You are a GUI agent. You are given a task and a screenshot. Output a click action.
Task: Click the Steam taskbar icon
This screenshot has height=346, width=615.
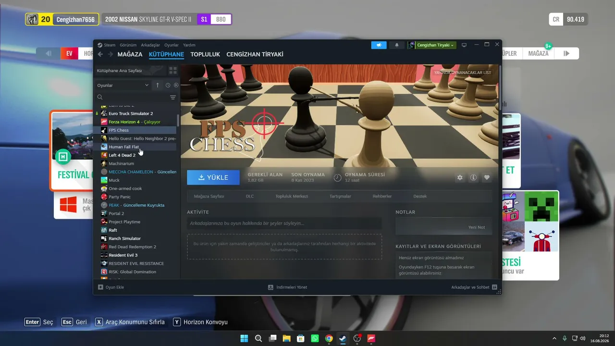point(343,338)
